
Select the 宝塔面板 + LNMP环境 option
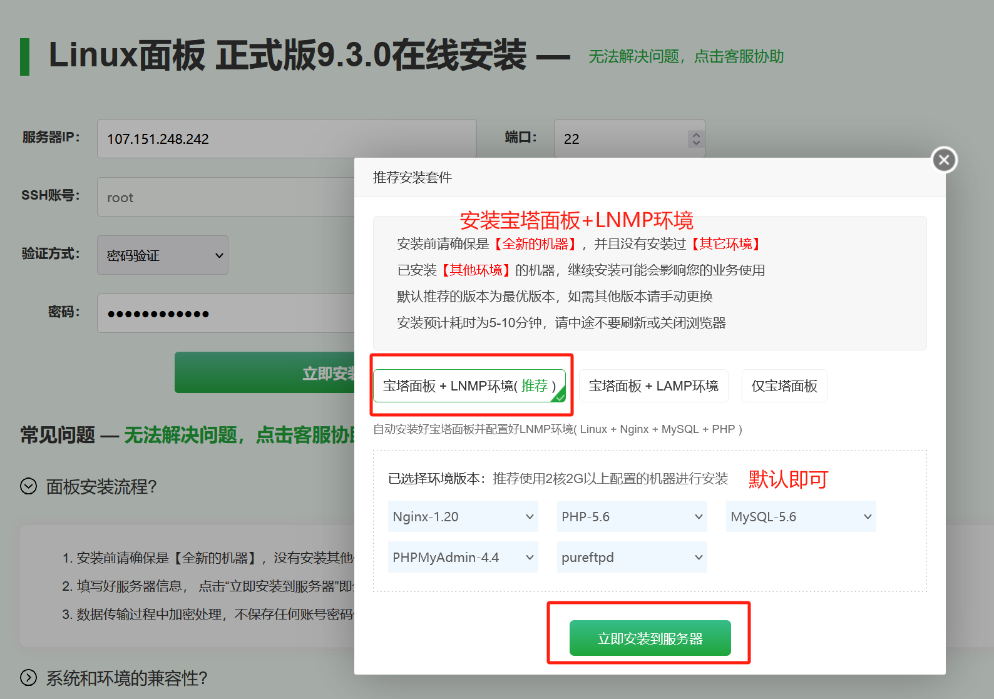[469, 385]
